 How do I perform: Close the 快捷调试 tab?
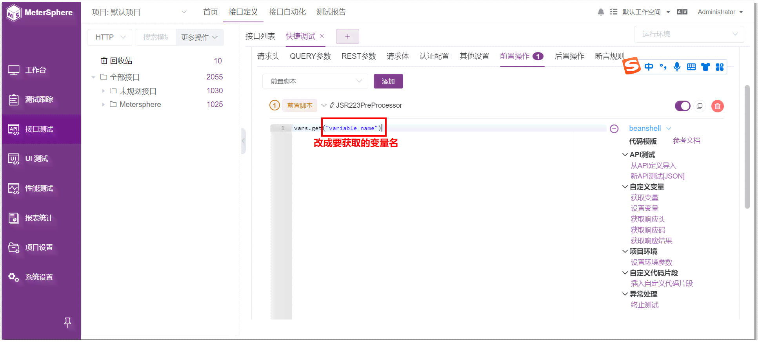tap(322, 36)
